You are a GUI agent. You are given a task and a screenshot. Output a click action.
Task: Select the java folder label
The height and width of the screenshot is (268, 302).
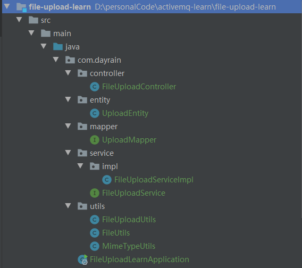click(72, 47)
